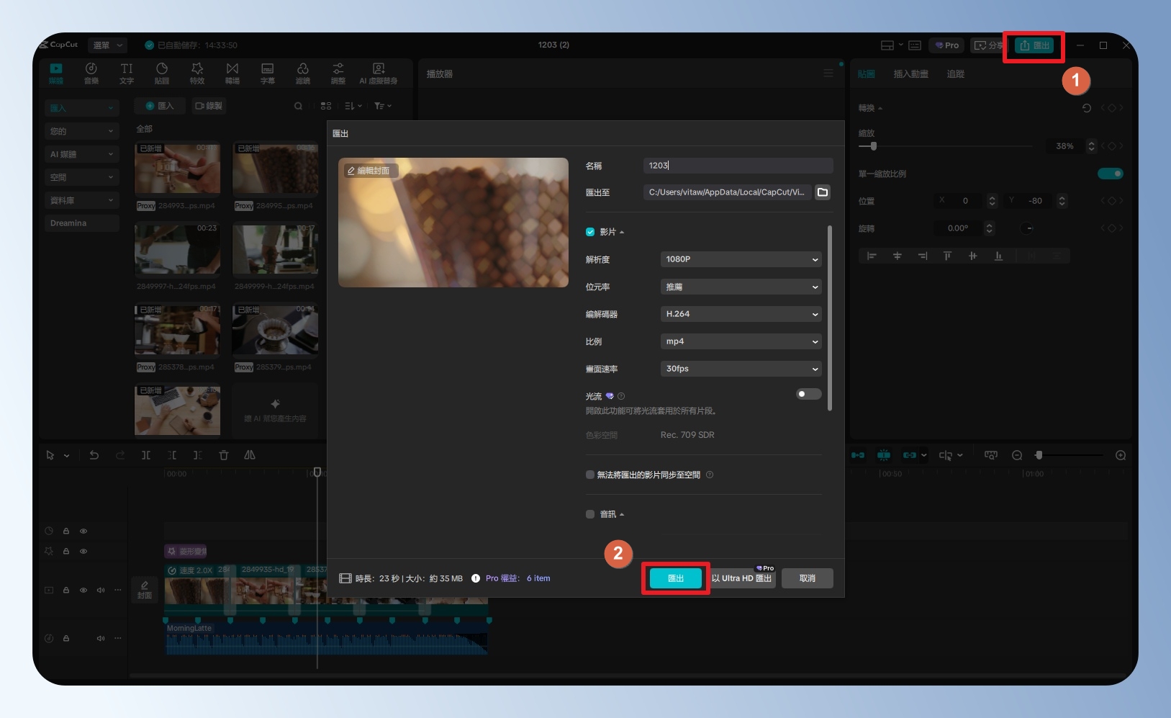Image resolution: width=1171 pixels, height=718 pixels.
Task: Open the Transitions tool in top toolbar
Action: [x=232, y=73]
